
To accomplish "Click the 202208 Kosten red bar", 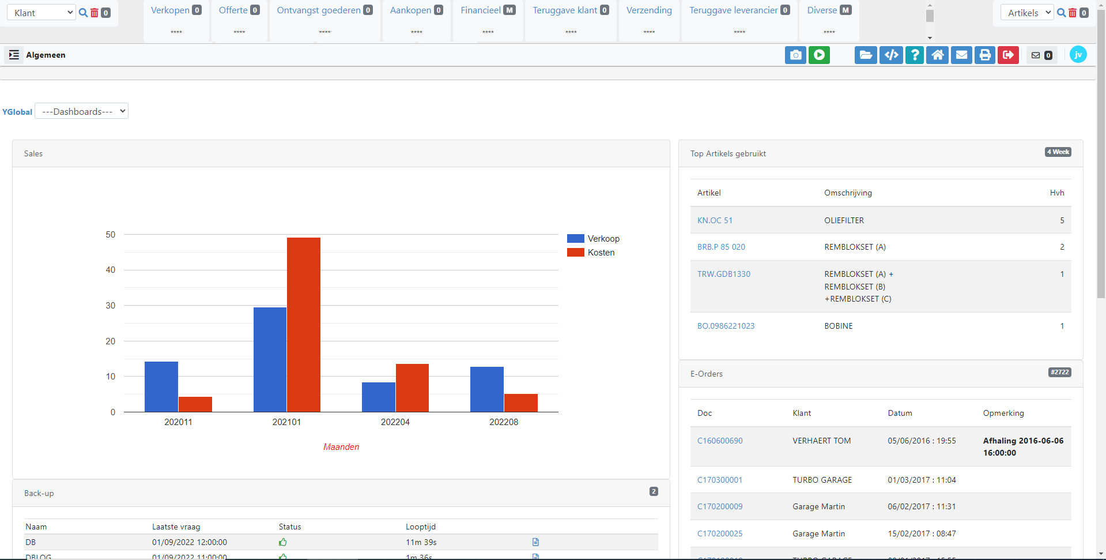I will [521, 403].
